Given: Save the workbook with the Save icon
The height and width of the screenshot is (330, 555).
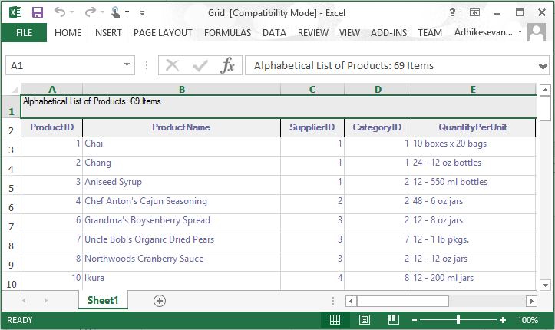Looking at the screenshot, I should pos(37,12).
